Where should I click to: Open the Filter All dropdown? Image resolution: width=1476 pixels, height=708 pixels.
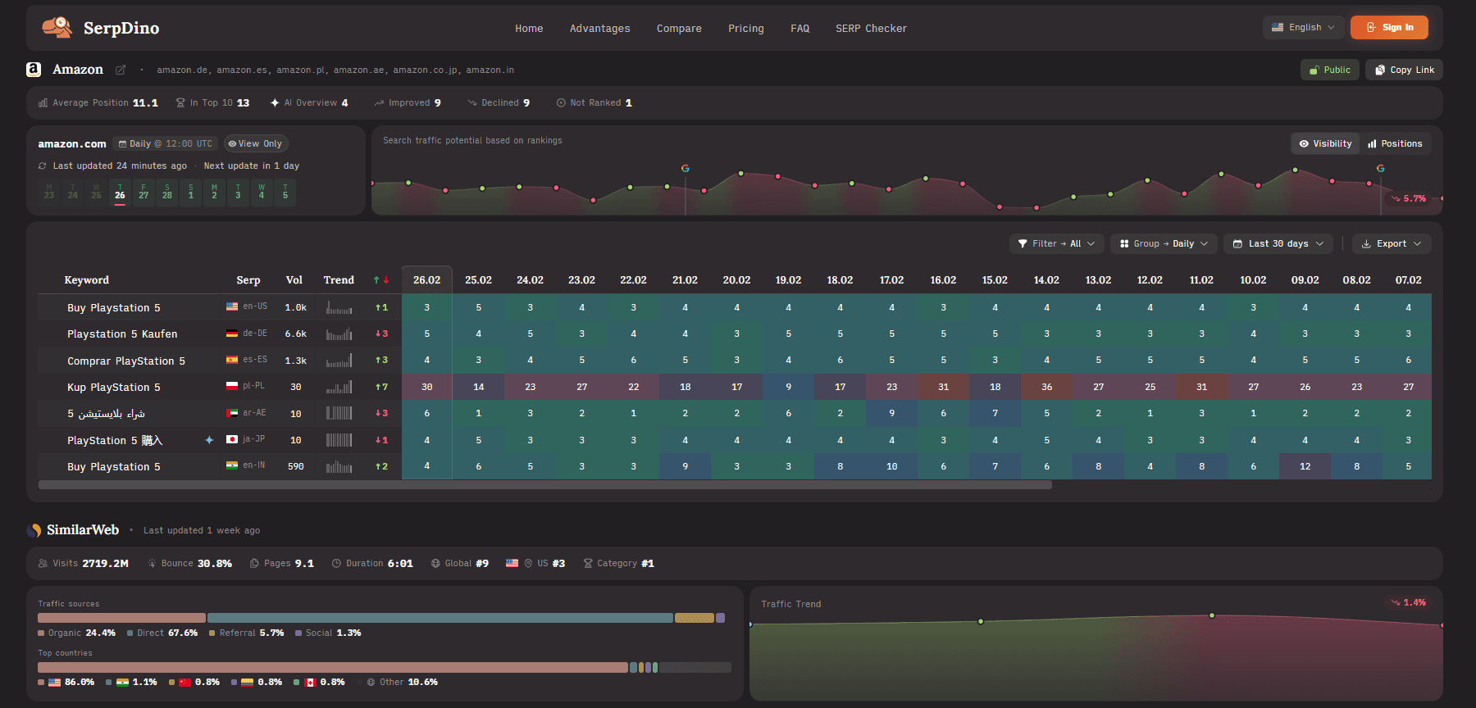tap(1056, 243)
